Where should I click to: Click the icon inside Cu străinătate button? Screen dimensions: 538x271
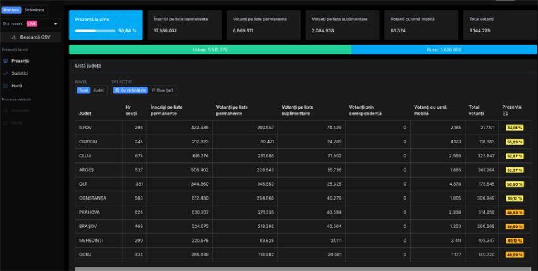tap(117, 90)
